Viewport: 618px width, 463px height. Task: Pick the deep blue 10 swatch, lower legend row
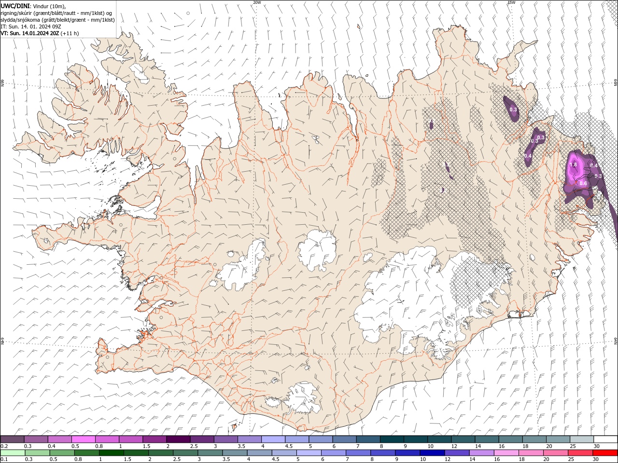point(432,453)
